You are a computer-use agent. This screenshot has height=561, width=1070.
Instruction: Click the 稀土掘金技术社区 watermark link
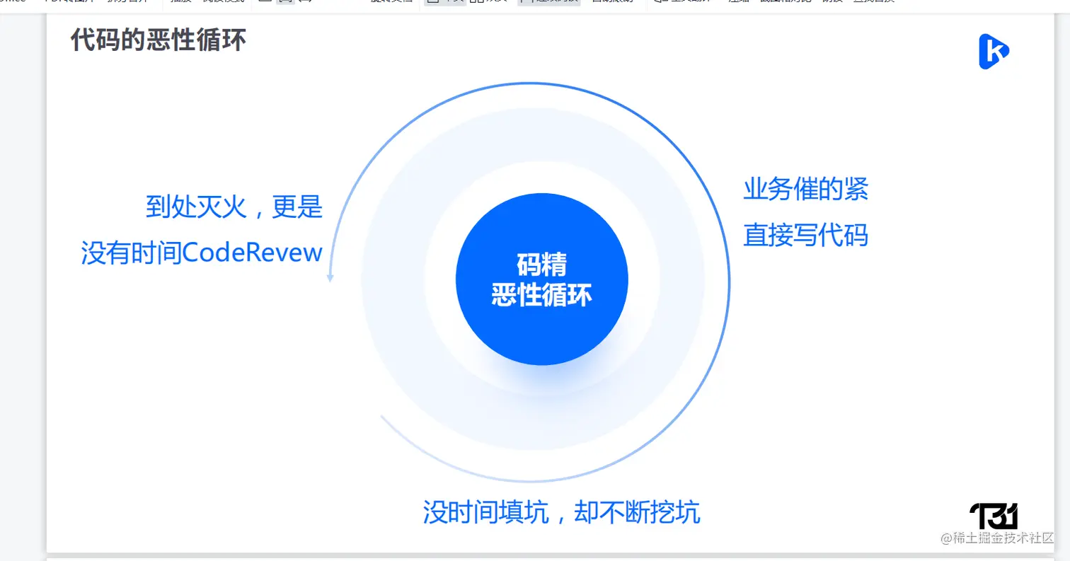click(x=998, y=538)
